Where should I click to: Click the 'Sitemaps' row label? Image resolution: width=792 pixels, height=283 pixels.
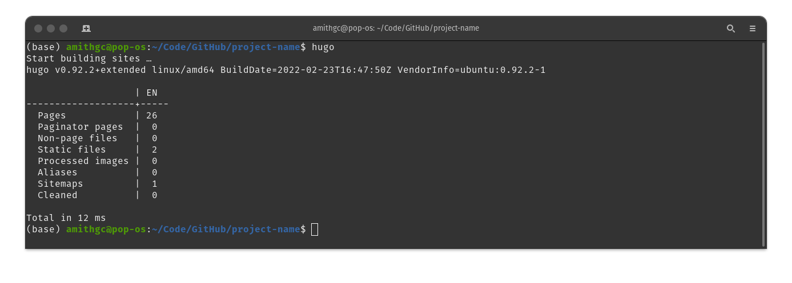point(61,184)
